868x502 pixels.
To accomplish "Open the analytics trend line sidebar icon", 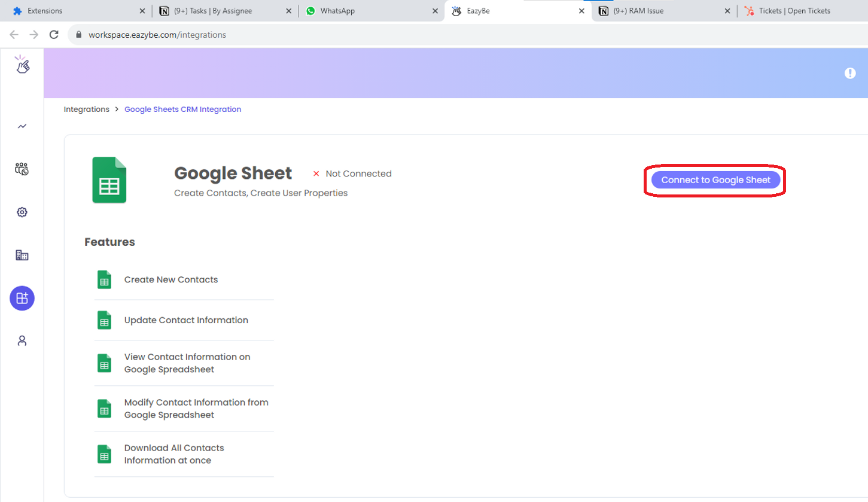I will coord(22,126).
